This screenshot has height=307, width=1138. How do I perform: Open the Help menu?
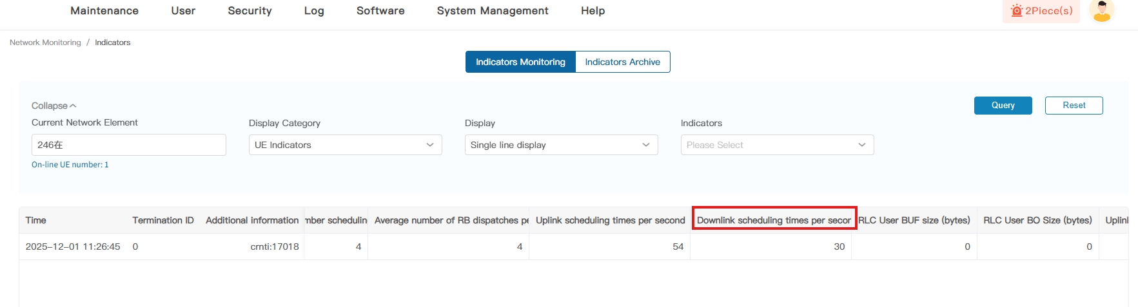593,11
